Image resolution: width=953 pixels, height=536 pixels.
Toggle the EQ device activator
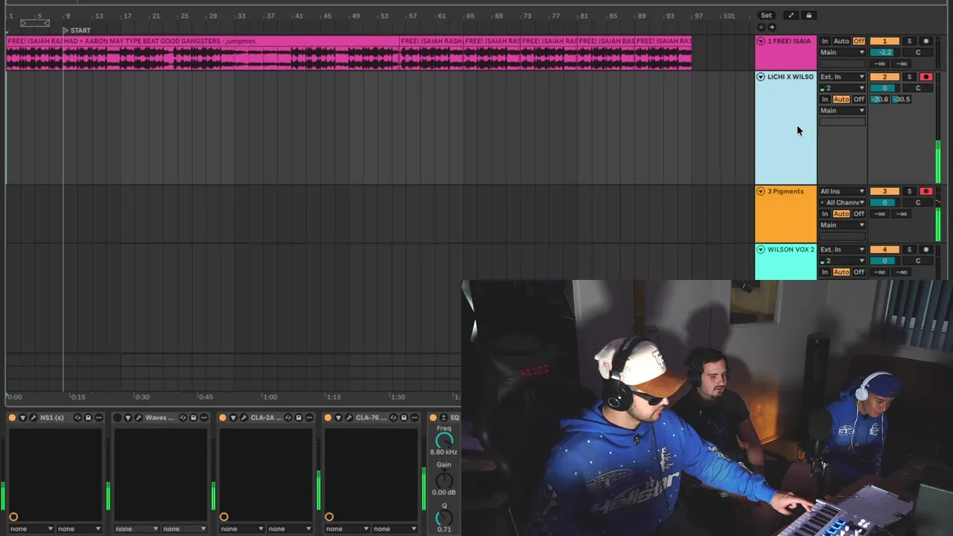(x=433, y=418)
